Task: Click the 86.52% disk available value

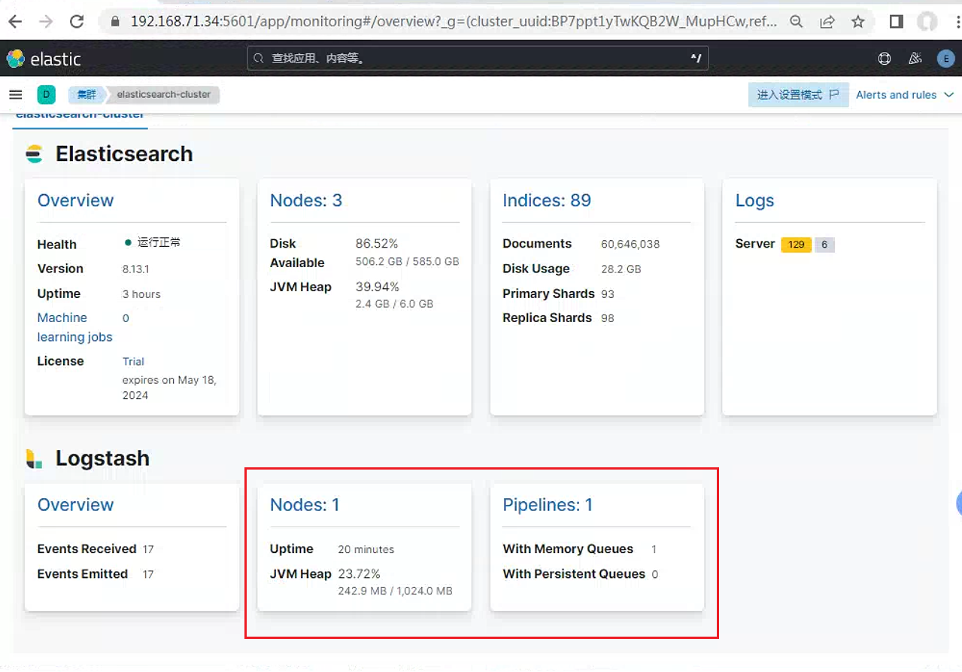Action: click(x=377, y=244)
